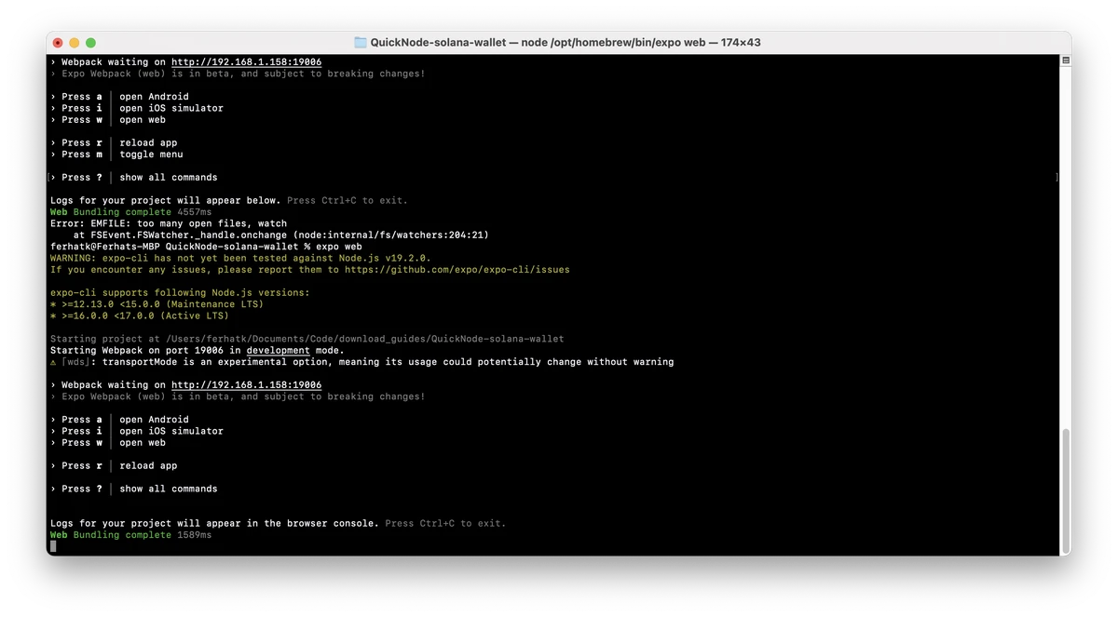Open the GitHub expo-cli issues URL
Image resolution: width=1118 pixels, height=617 pixels.
coord(457,270)
